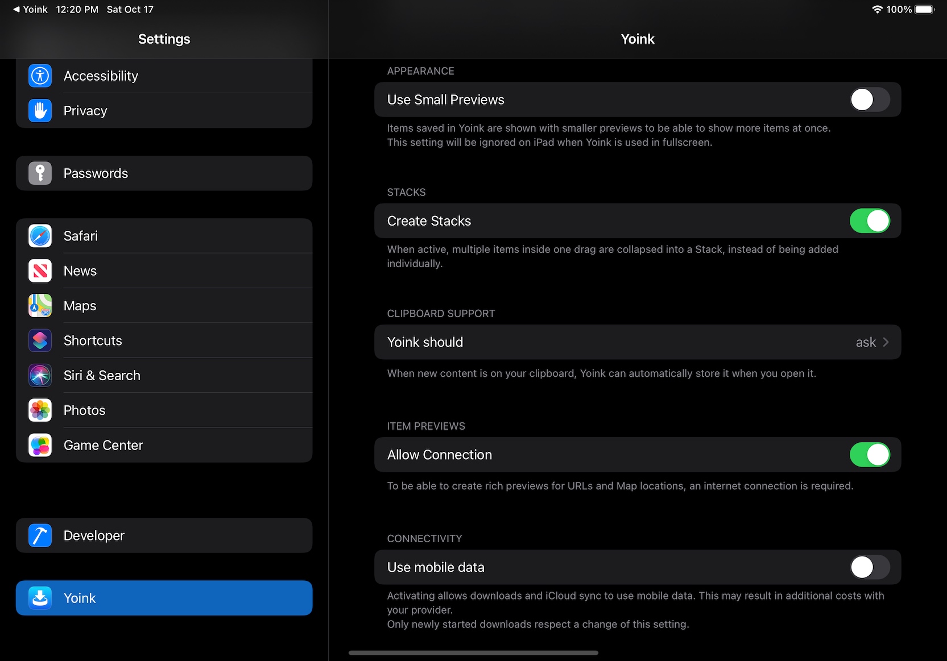Disable the Allow Connection toggle
947x661 pixels.
point(869,455)
